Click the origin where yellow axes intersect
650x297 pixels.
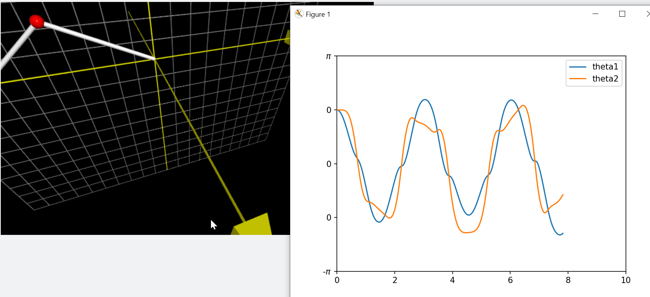155,59
